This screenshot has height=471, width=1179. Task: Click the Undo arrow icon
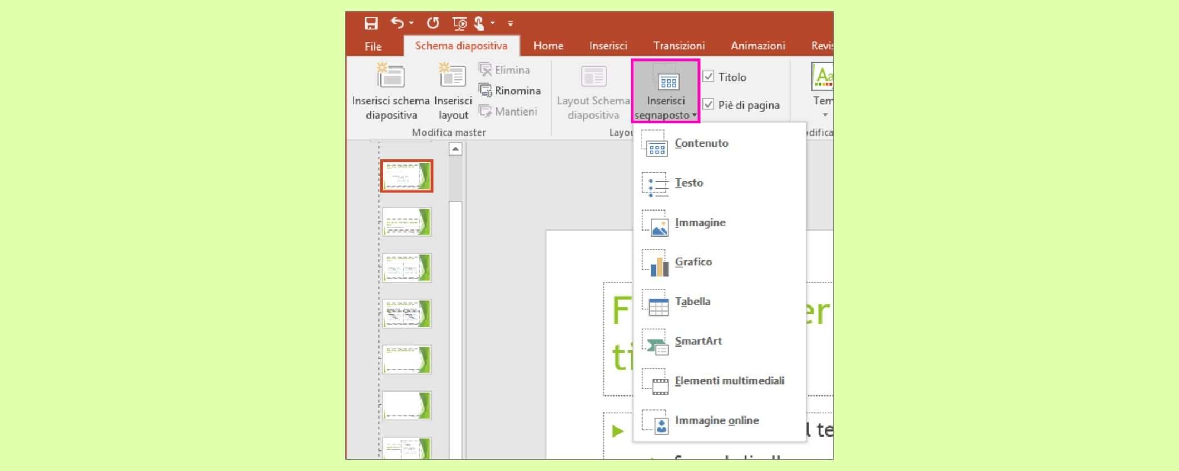[x=397, y=23]
